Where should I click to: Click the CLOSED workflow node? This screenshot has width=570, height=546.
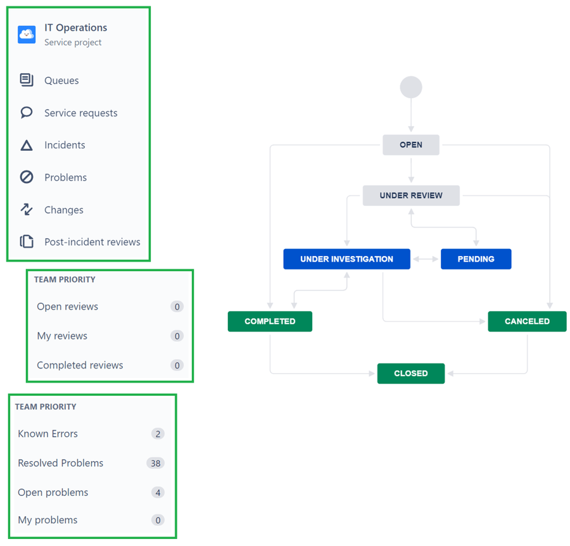410,373
